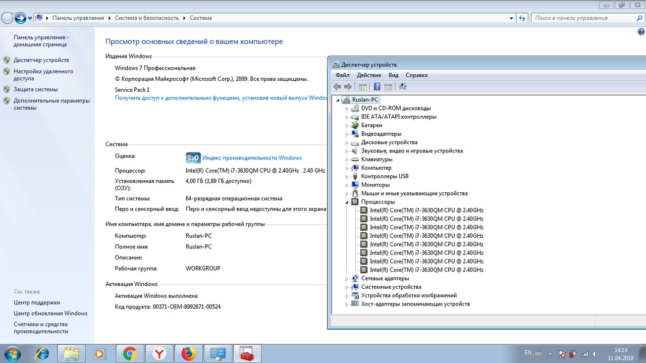Click the volume speaker tray icon
This screenshot has width=646, height=363.
point(596,354)
